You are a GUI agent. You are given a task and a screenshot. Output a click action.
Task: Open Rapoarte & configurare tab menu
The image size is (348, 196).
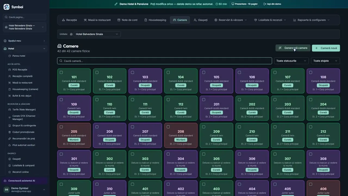coord(311,20)
